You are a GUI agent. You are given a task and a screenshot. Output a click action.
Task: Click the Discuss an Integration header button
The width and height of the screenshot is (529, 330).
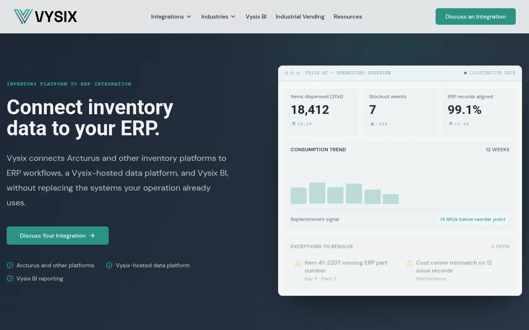click(476, 16)
